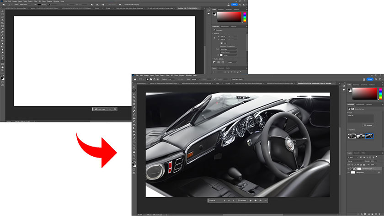The image size is (384, 216).
Task: Select the Eraser tool in the front window
Action: coord(134,125)
